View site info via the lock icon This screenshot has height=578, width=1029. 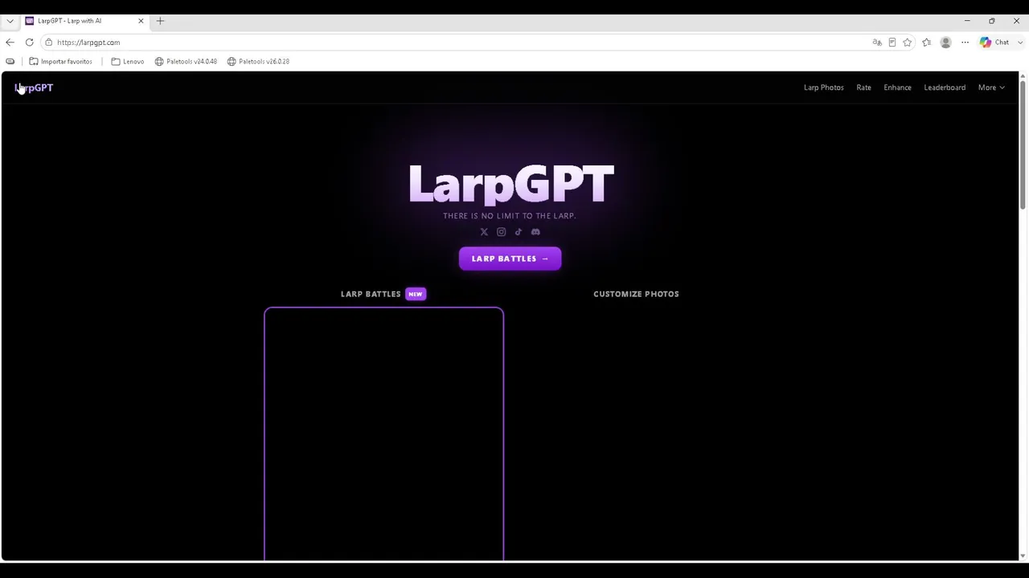coord(49,43)
